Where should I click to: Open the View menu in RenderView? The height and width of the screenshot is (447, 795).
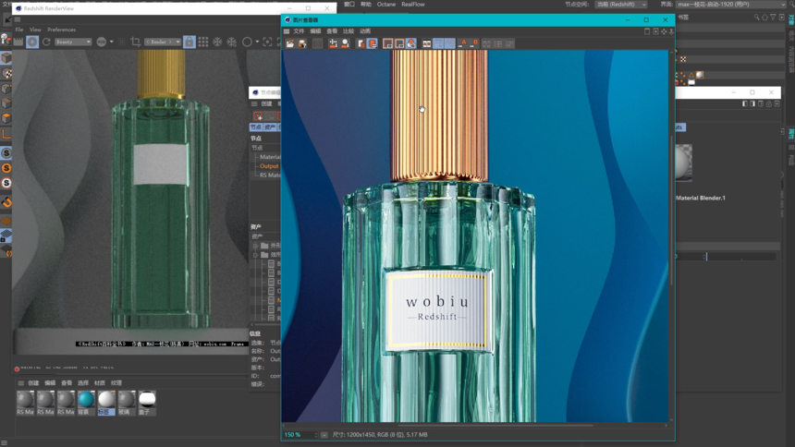point(35,30)
